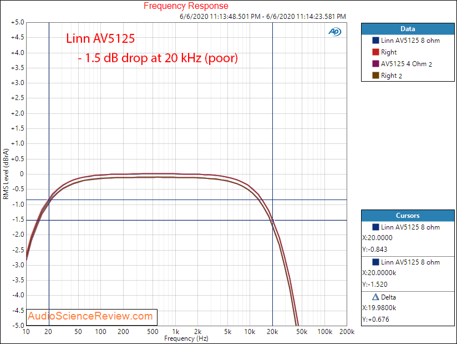Viewport: 457px width, 344px height.
Task: Click the 1k x-axis tick label
Action: coord(175,332)
